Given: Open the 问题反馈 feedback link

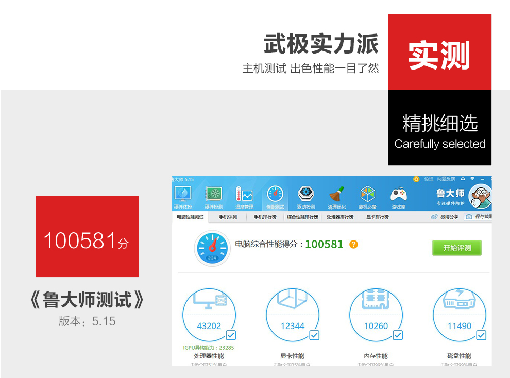Looking at the screenshot, I should tap(446, 179).
